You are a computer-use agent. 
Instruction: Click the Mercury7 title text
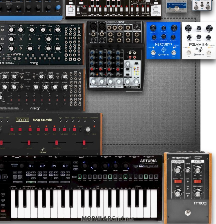coord(163,44)
